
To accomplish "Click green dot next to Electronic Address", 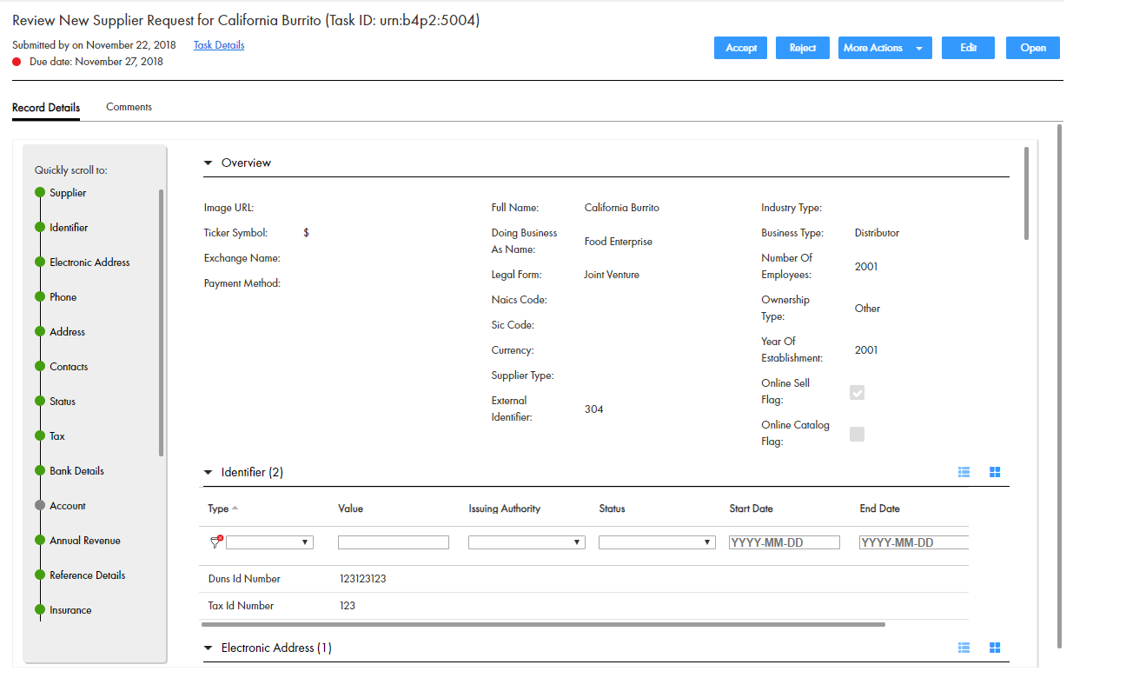I will [x=40, y=263].
